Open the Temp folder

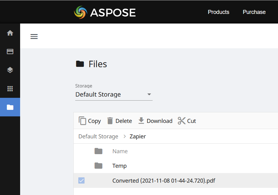point(119,166)
